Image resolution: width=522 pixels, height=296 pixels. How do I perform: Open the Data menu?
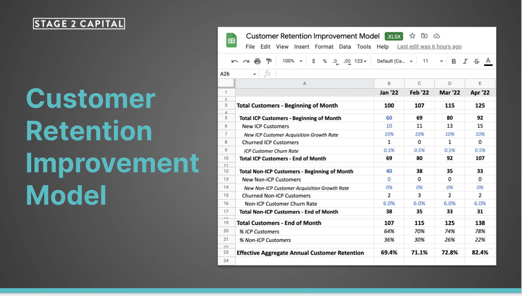345,47
